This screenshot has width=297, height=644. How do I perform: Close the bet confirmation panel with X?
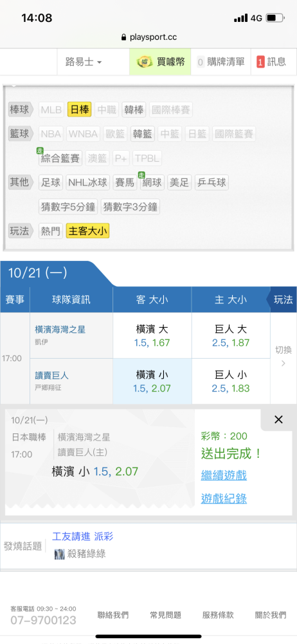[278, 419]
